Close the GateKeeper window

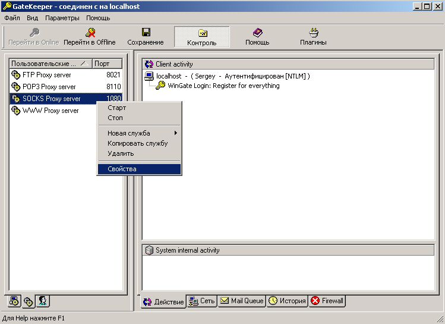pos(438,7)
